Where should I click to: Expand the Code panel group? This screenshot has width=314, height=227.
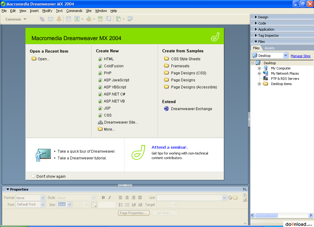[256, 23]
